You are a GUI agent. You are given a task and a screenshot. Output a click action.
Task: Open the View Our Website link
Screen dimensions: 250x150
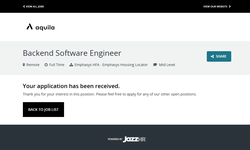click(215, 6)
